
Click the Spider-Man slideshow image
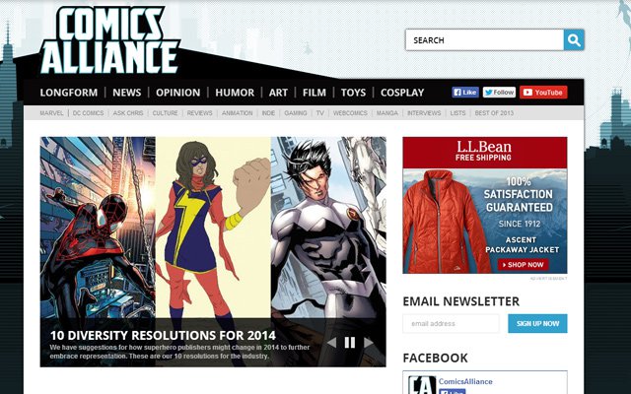[x=98, y=228]
